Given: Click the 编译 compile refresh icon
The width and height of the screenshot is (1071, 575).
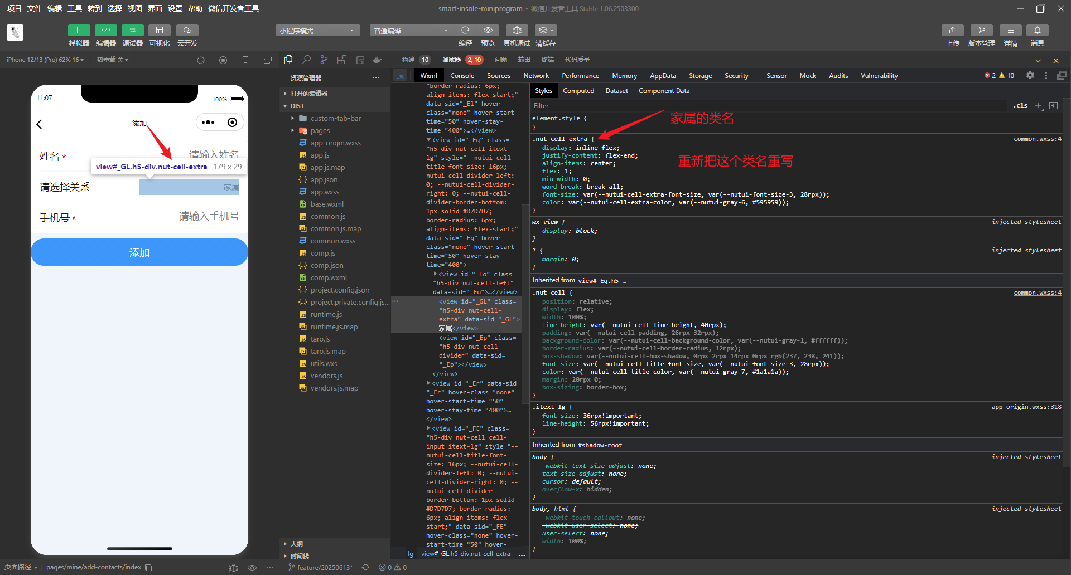Looking at the screenshot, I should (465, 30).
